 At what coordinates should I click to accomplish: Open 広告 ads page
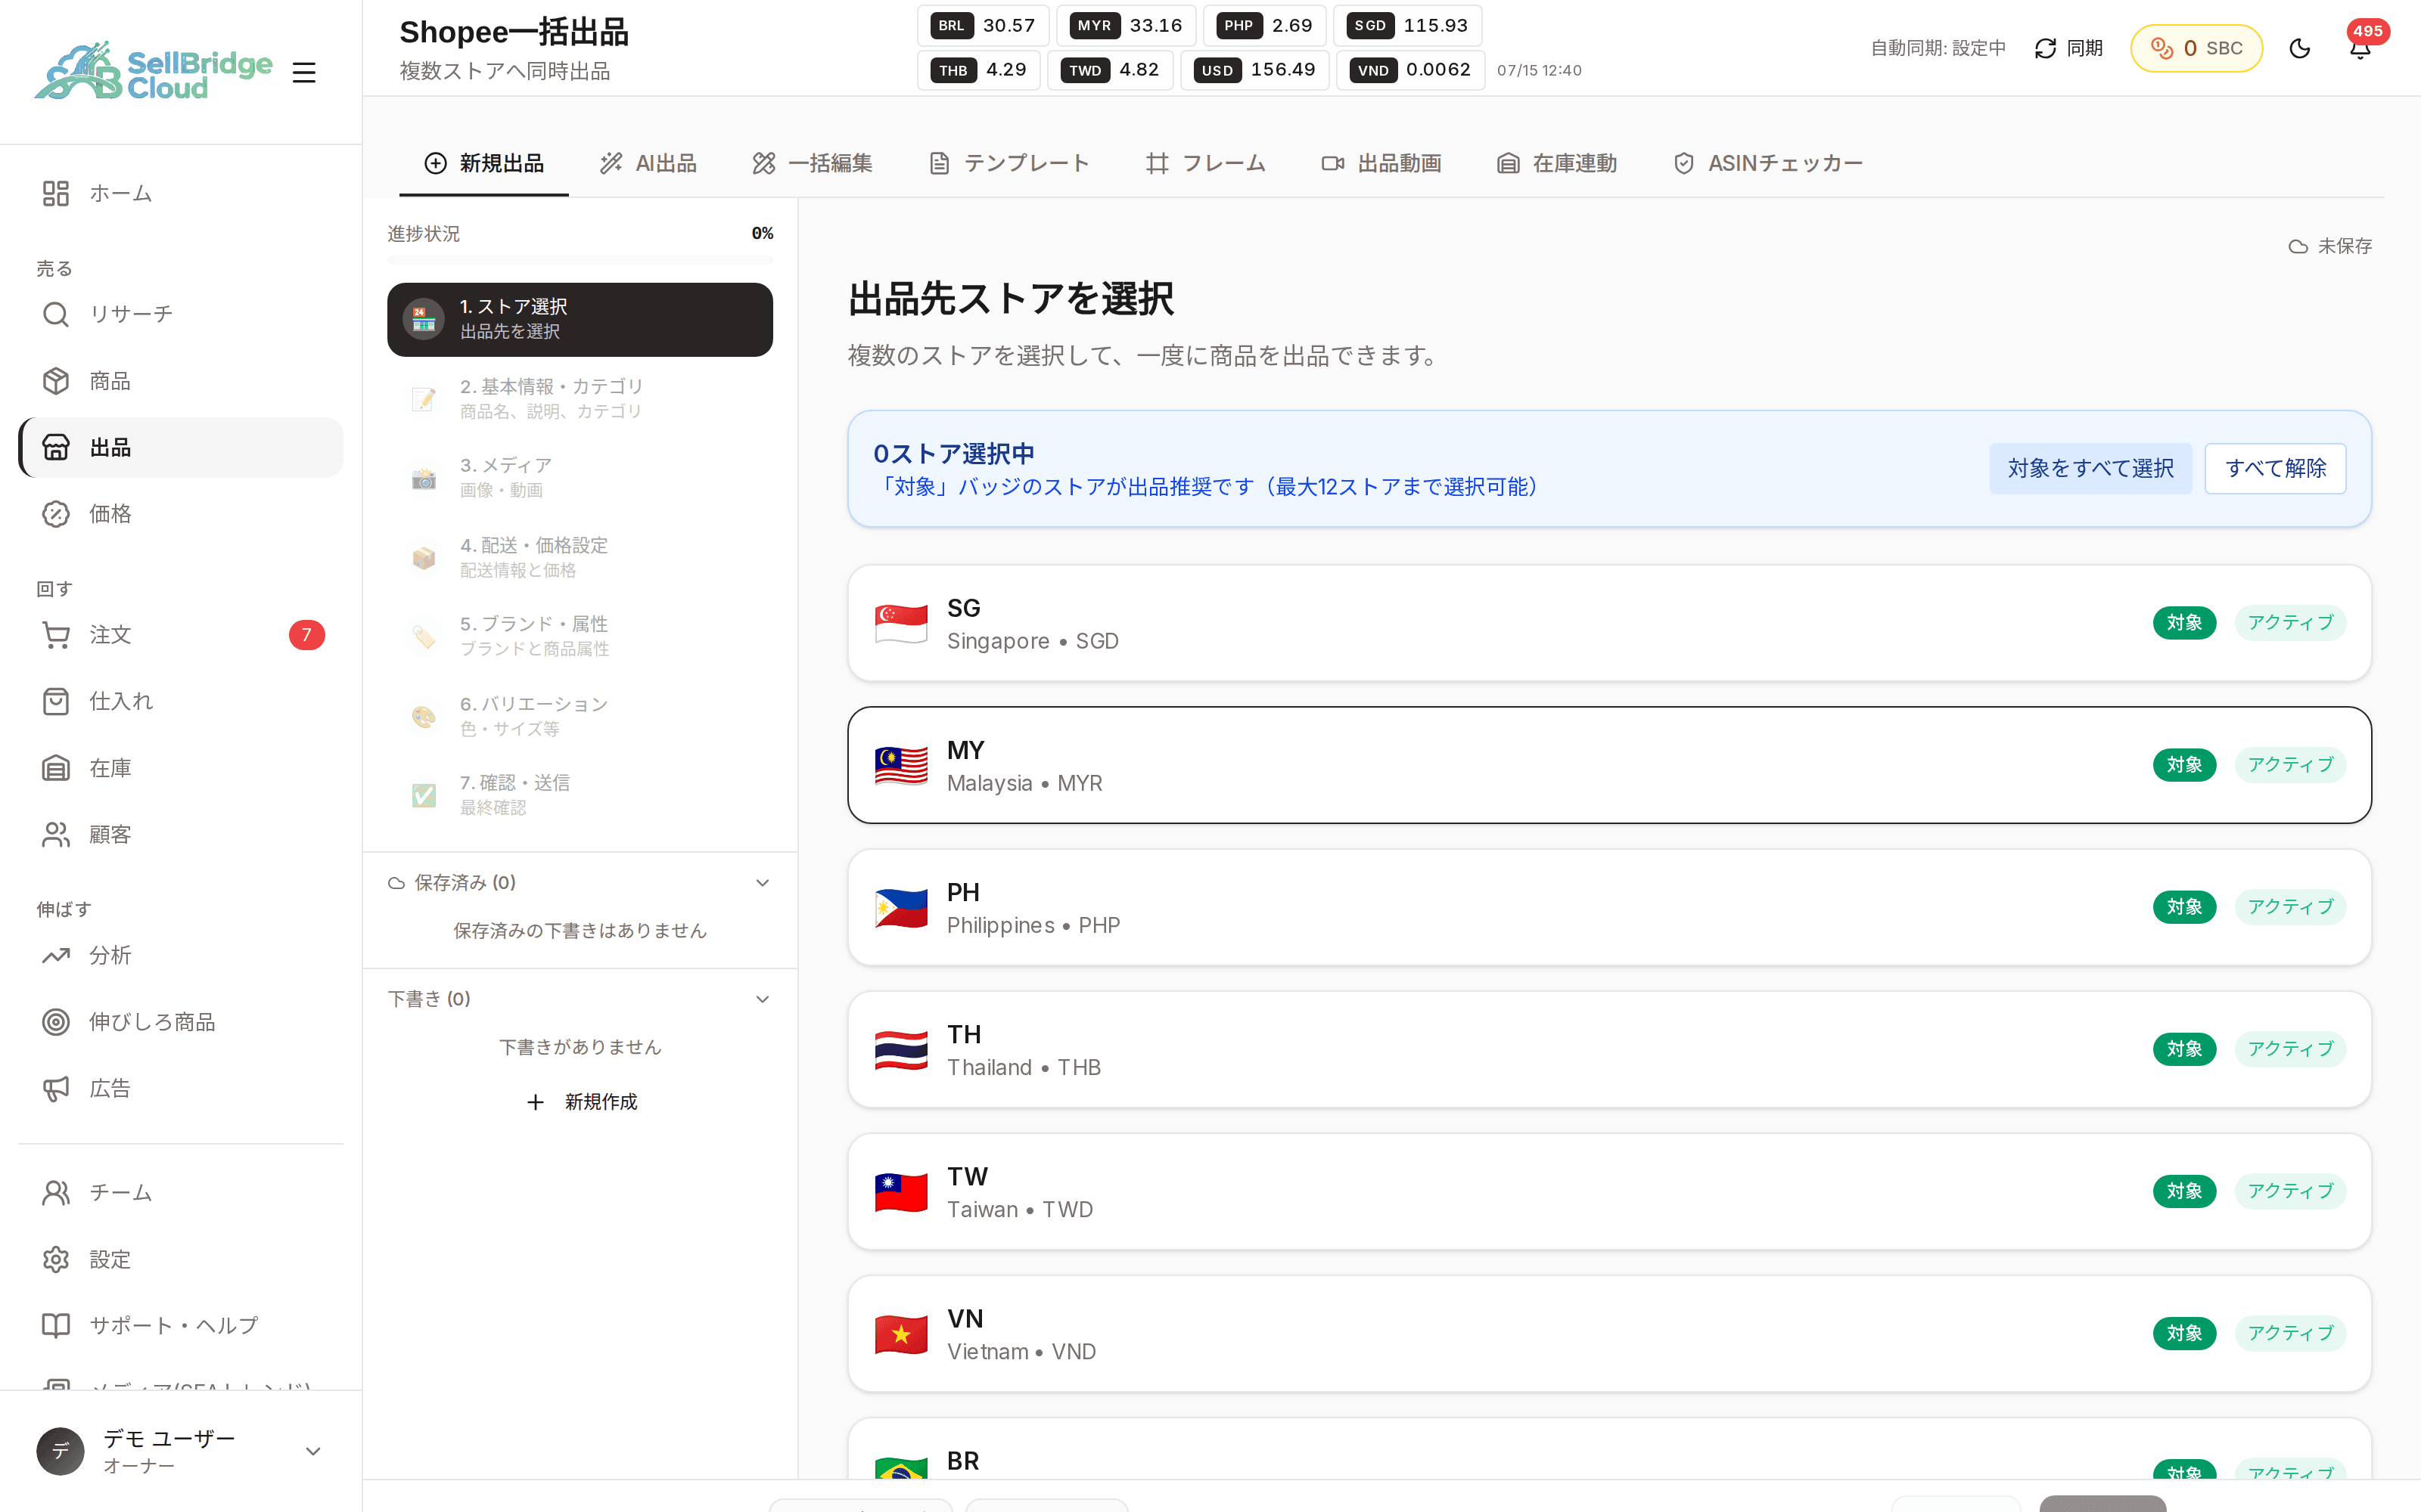click(181, 1088)
